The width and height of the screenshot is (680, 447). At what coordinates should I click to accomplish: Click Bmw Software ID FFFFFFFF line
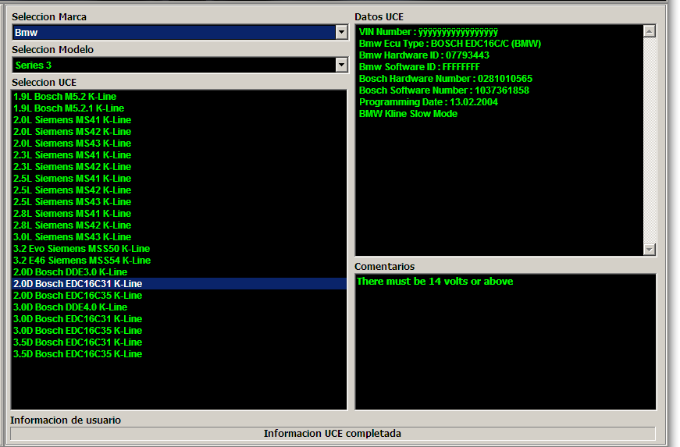click(x=419, y=67)
